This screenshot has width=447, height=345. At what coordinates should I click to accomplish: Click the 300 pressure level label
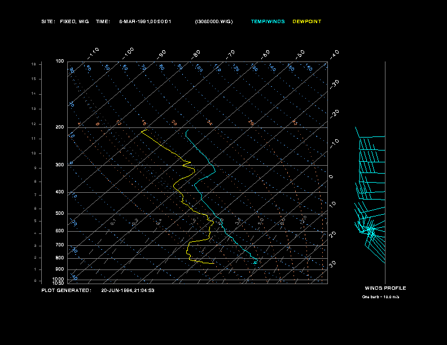coord(60,165)
